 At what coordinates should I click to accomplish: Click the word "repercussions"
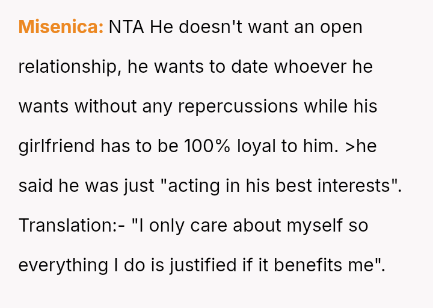coord(246,106)
